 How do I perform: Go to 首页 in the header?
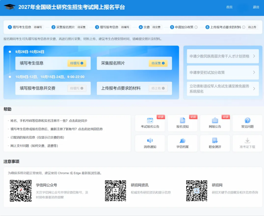coord(229,7)
